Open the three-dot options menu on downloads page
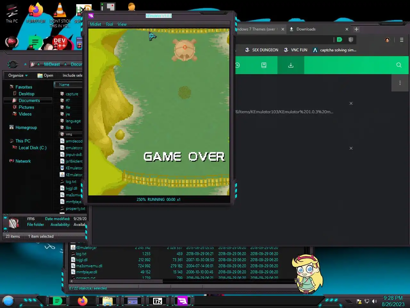 coord(400,83)
